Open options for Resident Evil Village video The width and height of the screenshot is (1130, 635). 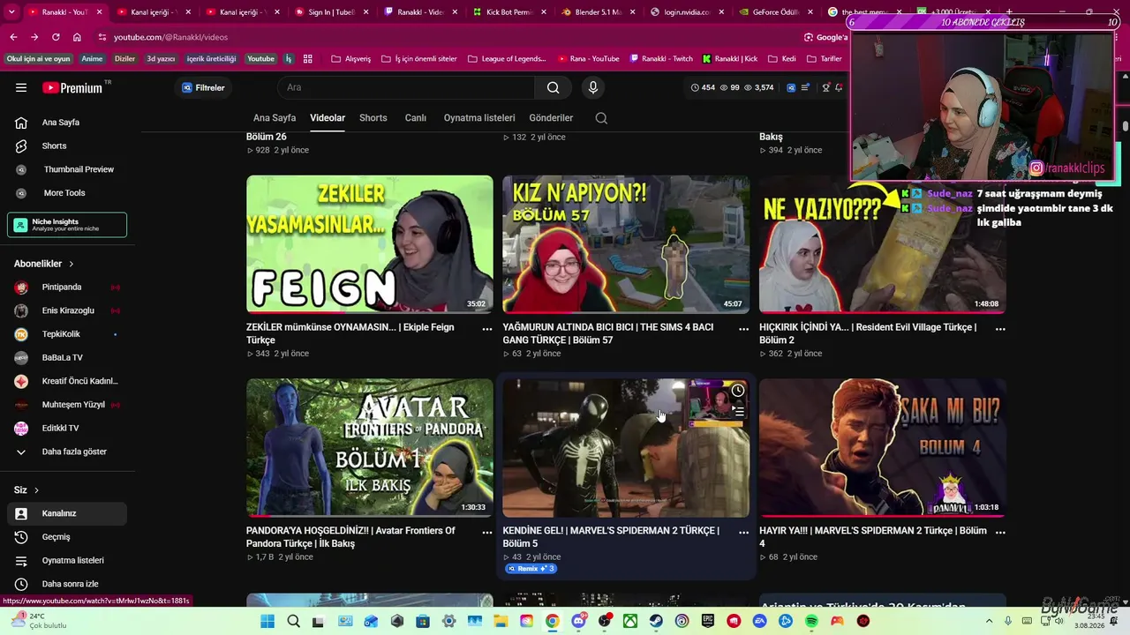coord(1000,328)
